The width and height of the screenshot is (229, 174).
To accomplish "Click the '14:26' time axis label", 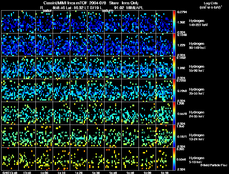I will tap(78, 173).
